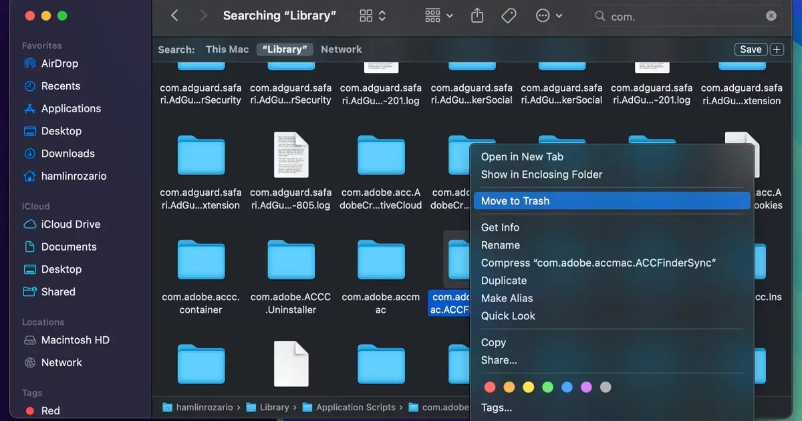The height and width of the screenshot is (421, 802).
Task: Select the com.adguard.safari.AdGu...xtension folder beside the -805.log file
Action: click(x=200, y=156)
